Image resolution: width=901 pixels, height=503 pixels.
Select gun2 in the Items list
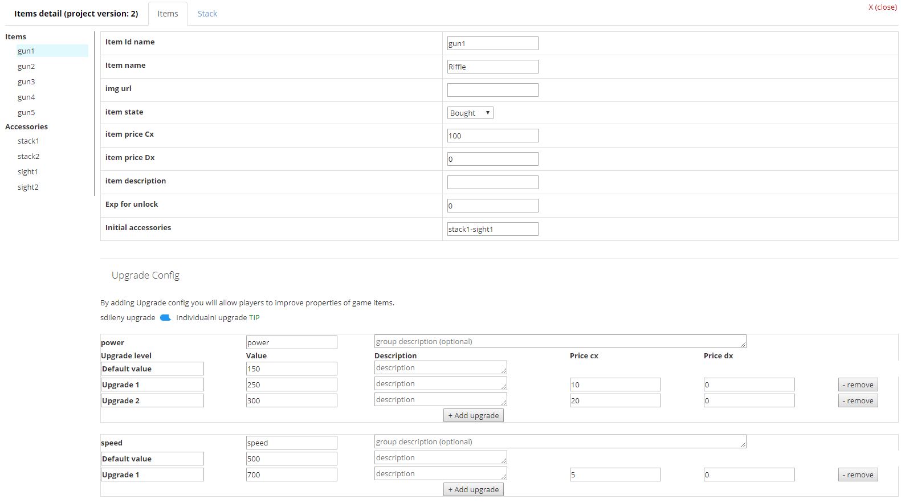26,67
